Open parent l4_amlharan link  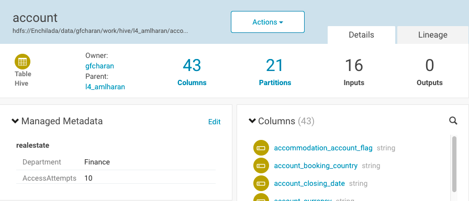[105, 87]
